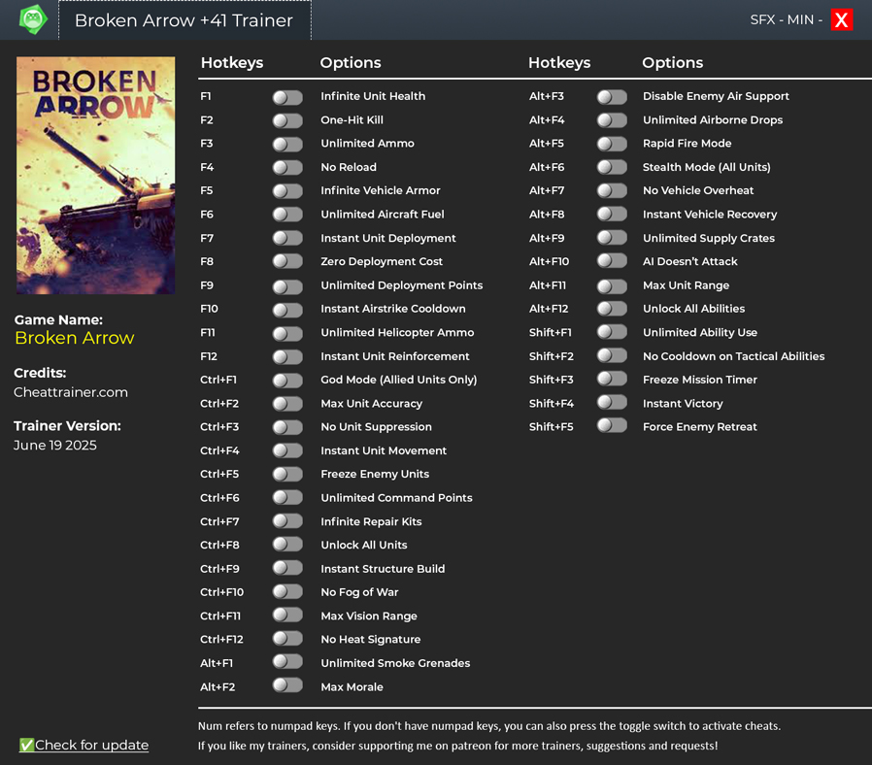This screenshot has height=765, width=872.
Task: Toggle Unlimited Ammo cheat
Action: tap(287, 144)
